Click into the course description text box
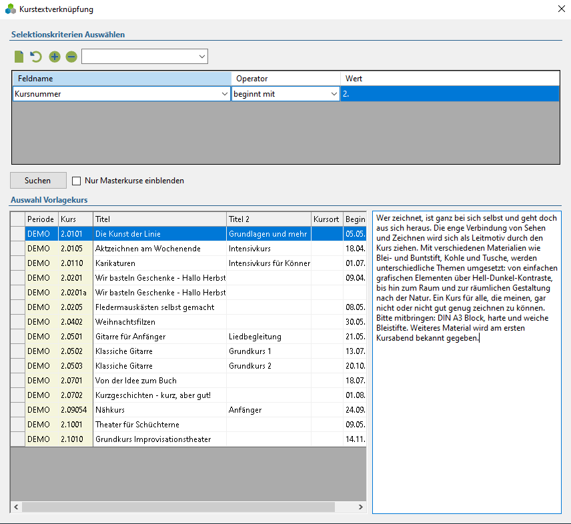The width and height of the screenshot is (571, 524). (x=467, y=363)
